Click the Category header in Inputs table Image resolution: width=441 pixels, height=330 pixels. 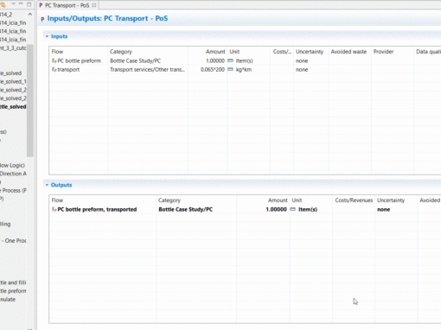tap(121, 52)
